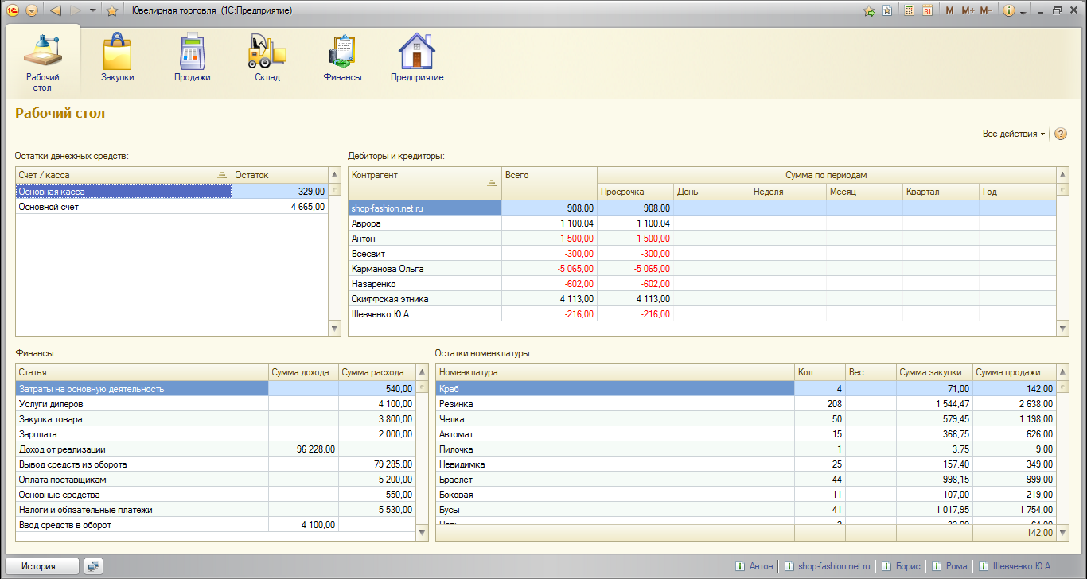Open the Рабочий стол section
Screen dimensions: 1087x579
pos(43,62)
